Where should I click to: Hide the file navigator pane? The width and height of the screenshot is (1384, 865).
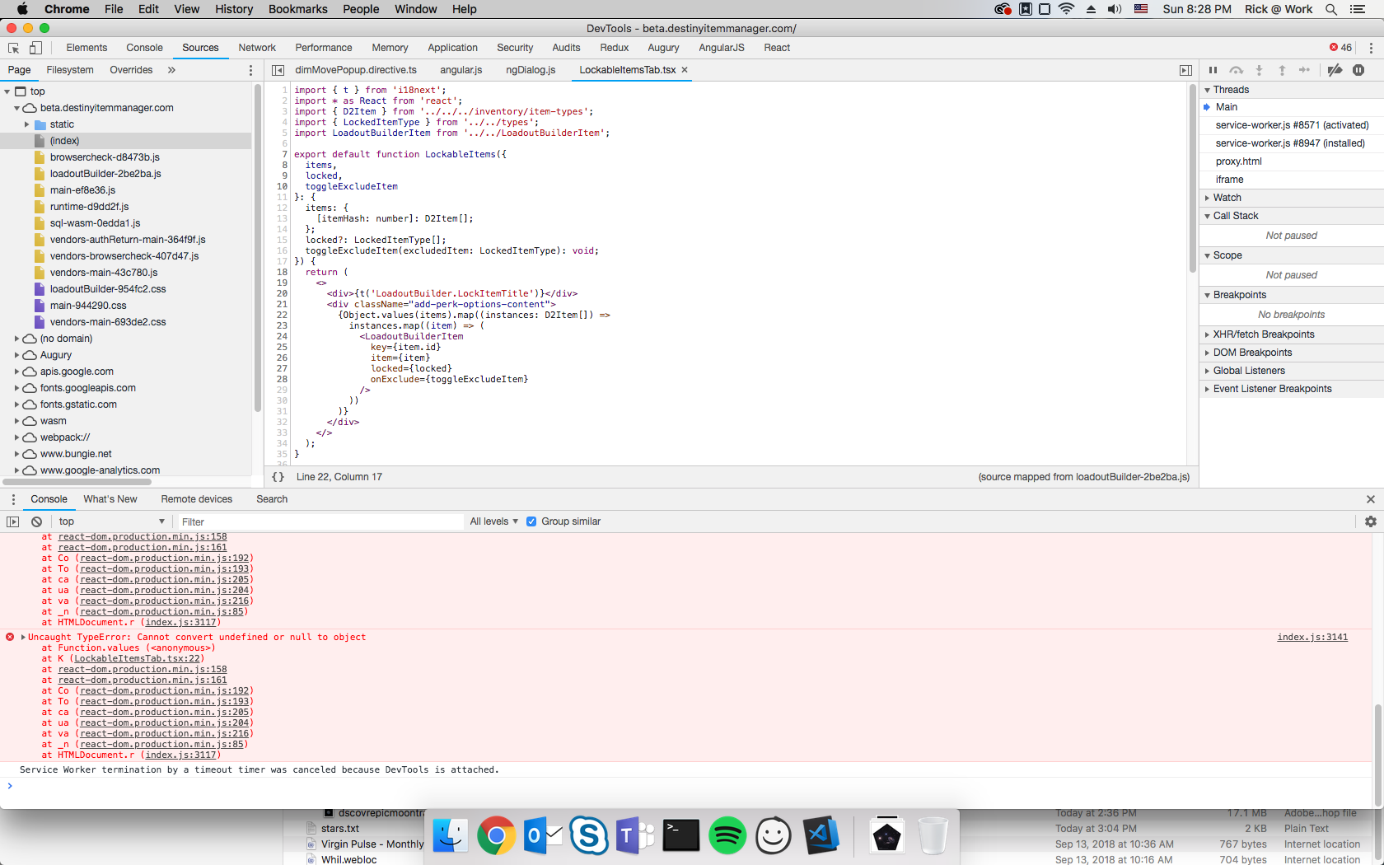point(278,70)
